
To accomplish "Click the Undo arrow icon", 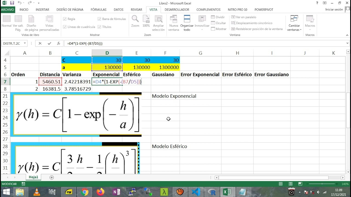I will point(19,3).
